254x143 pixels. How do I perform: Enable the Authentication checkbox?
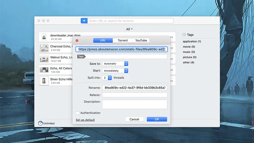pos(78,113)
